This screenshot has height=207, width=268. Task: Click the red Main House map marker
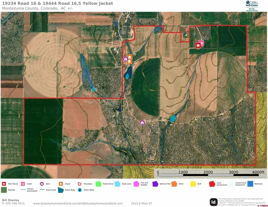pyautogui.click(x=198, y=45)
